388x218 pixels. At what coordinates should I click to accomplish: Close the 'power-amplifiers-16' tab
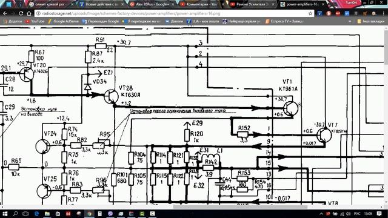(x=323, y=4)
